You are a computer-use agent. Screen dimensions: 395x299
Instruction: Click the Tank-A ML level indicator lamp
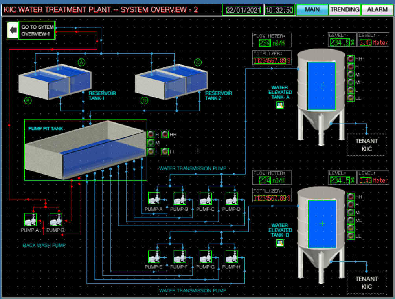coord(351,82)
